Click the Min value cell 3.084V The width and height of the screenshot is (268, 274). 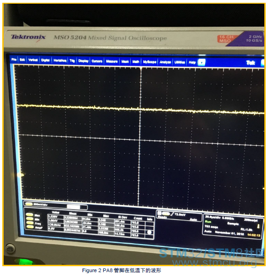click(56, 221)
